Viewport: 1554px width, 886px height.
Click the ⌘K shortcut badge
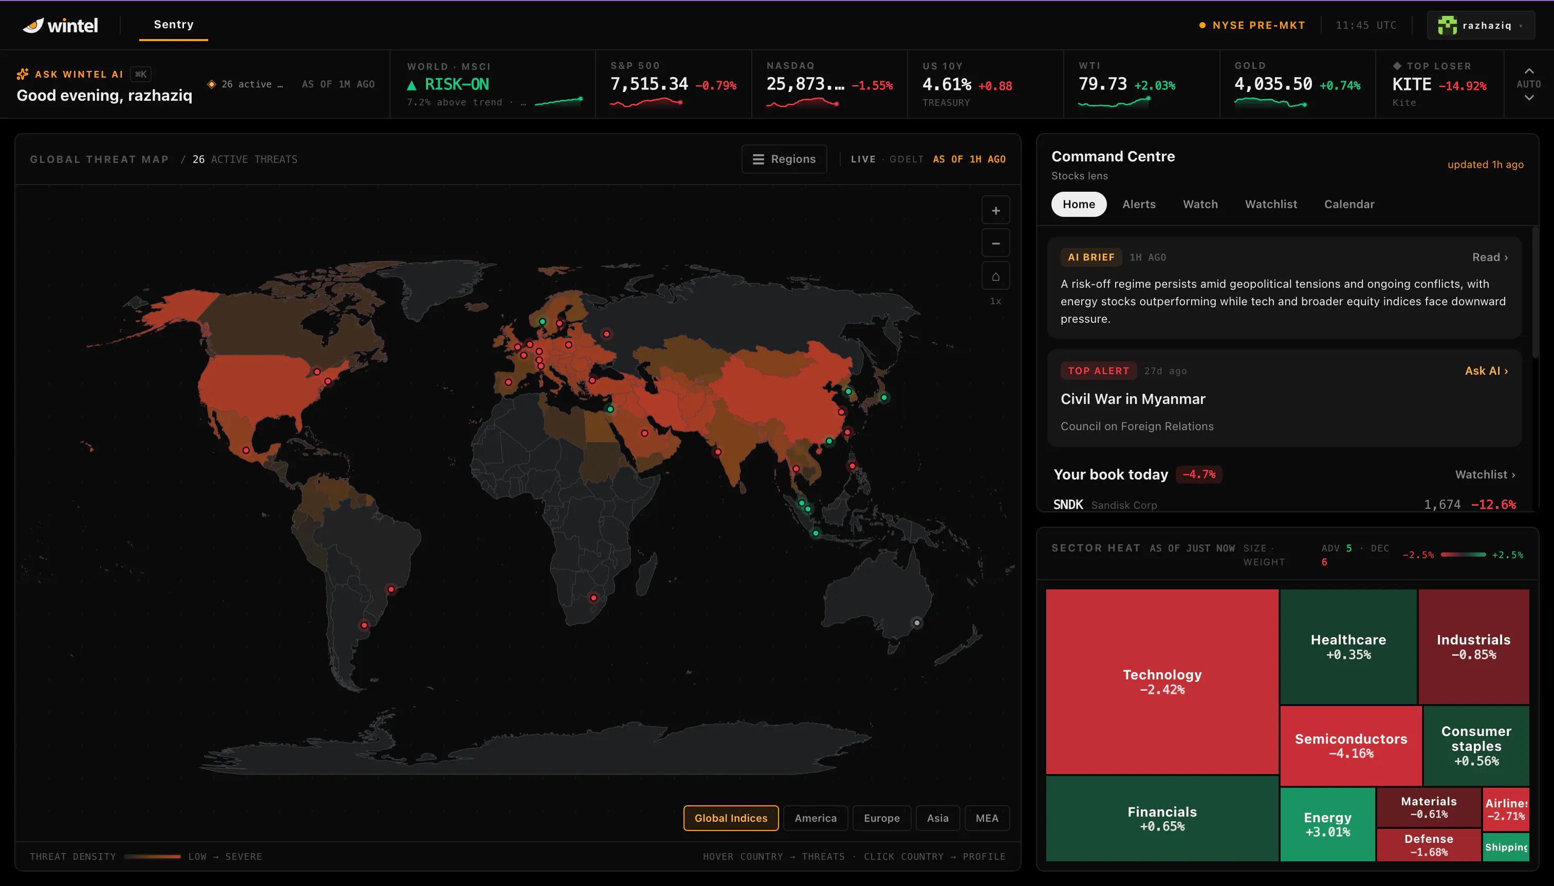tap(141, 74)
